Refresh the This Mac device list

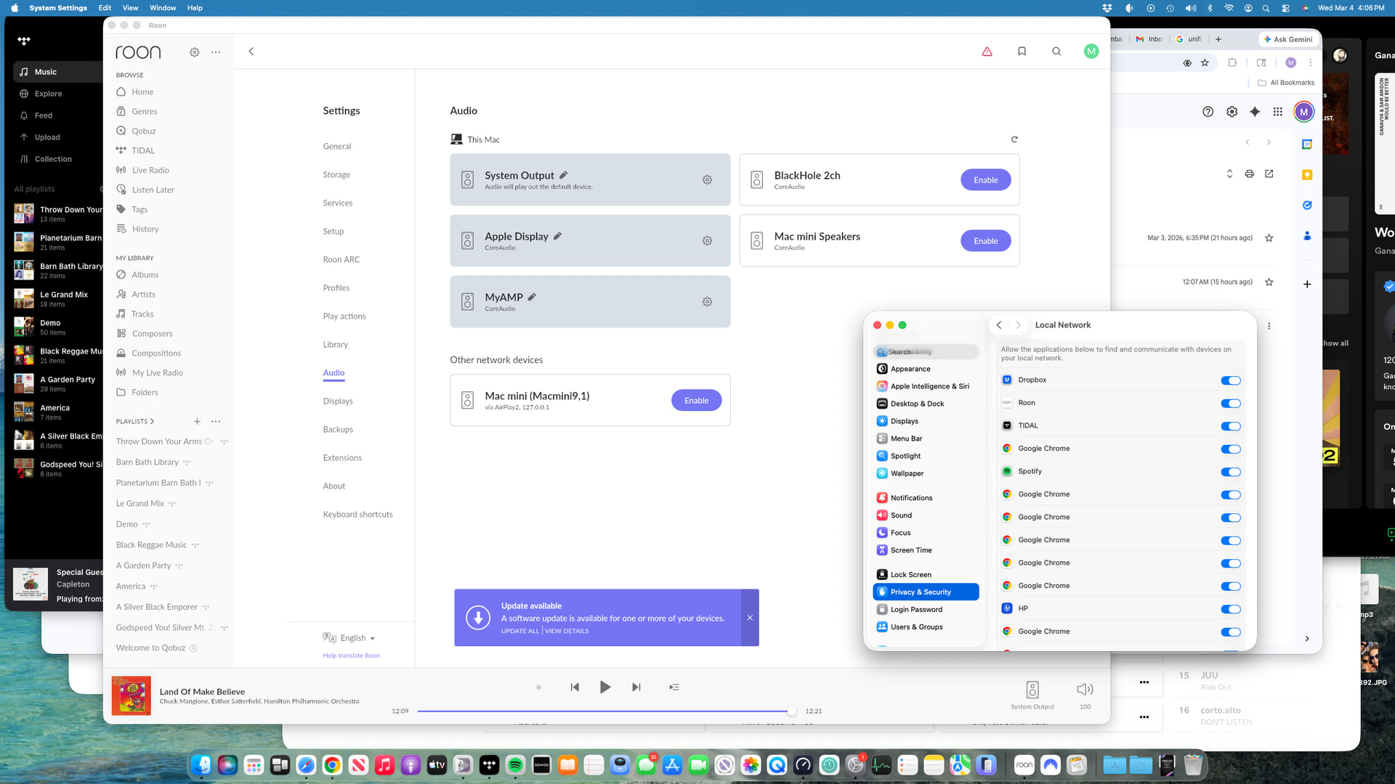point(1014,139)
